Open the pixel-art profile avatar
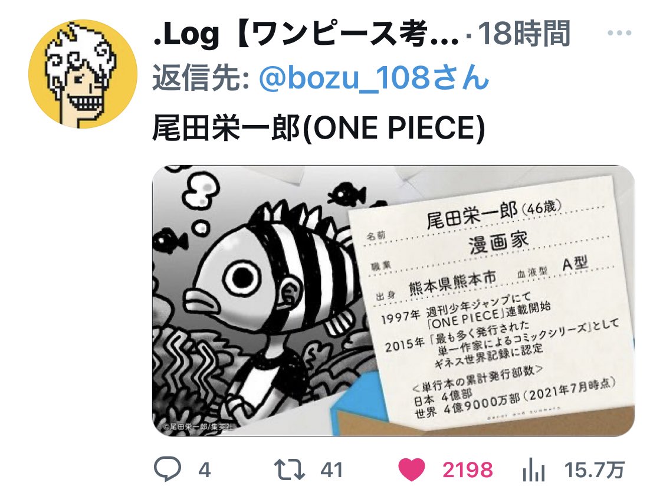663x499 pixels. [83, 74]
